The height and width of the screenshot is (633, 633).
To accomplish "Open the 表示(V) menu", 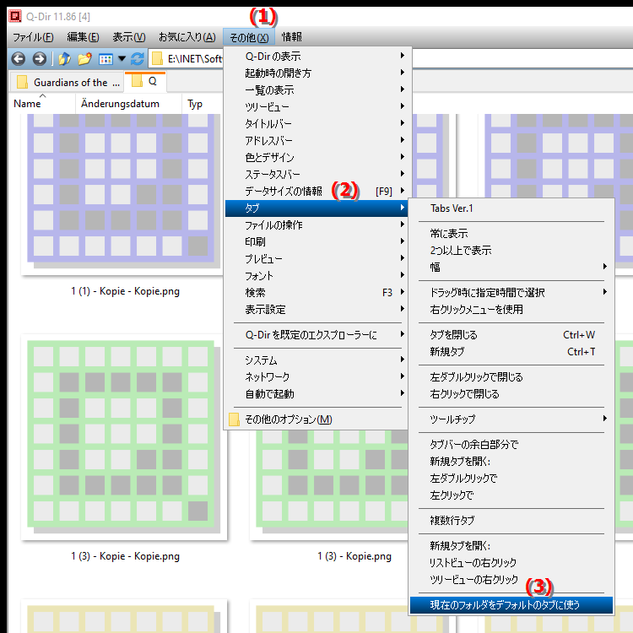I will point(129,37).
